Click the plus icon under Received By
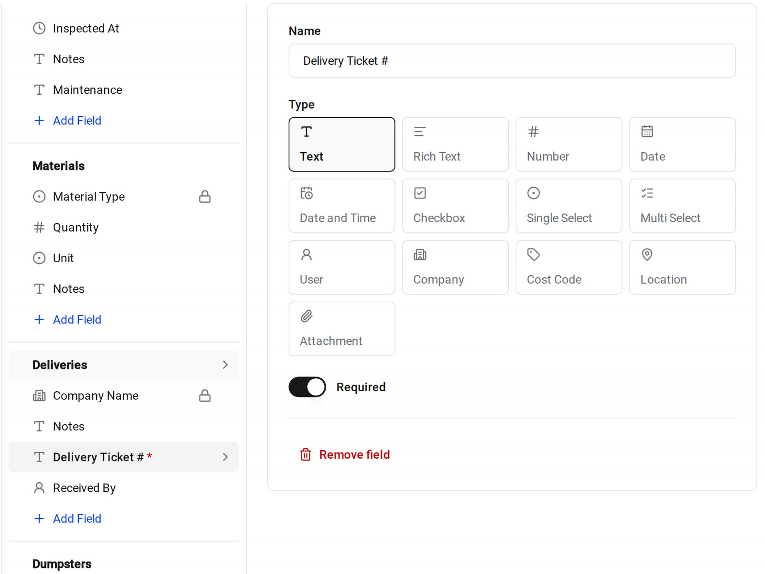This screenshot has height=574, width=765. pos(39,519)
